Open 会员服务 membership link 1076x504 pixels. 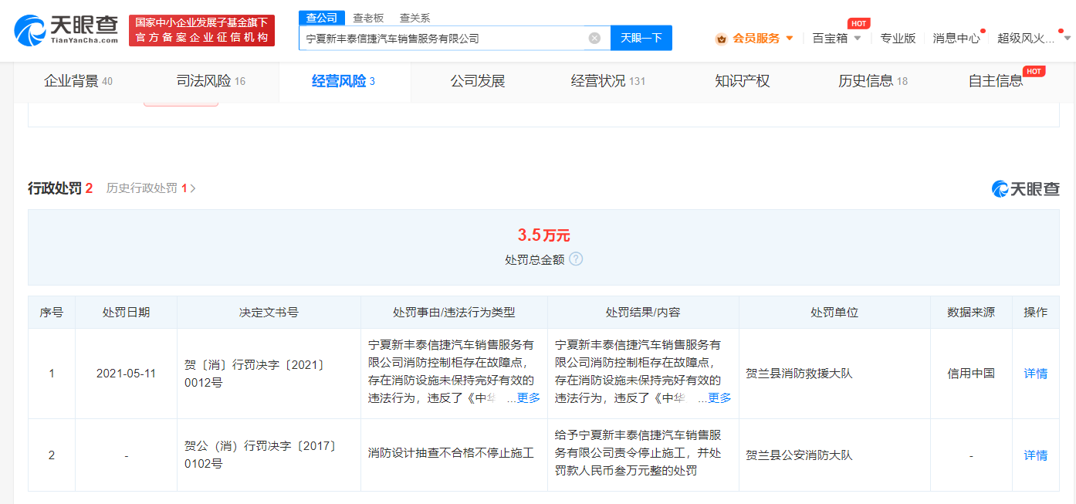[756, 38]
